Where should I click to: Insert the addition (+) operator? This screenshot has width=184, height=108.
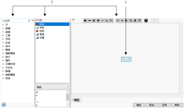pos(85,21)
